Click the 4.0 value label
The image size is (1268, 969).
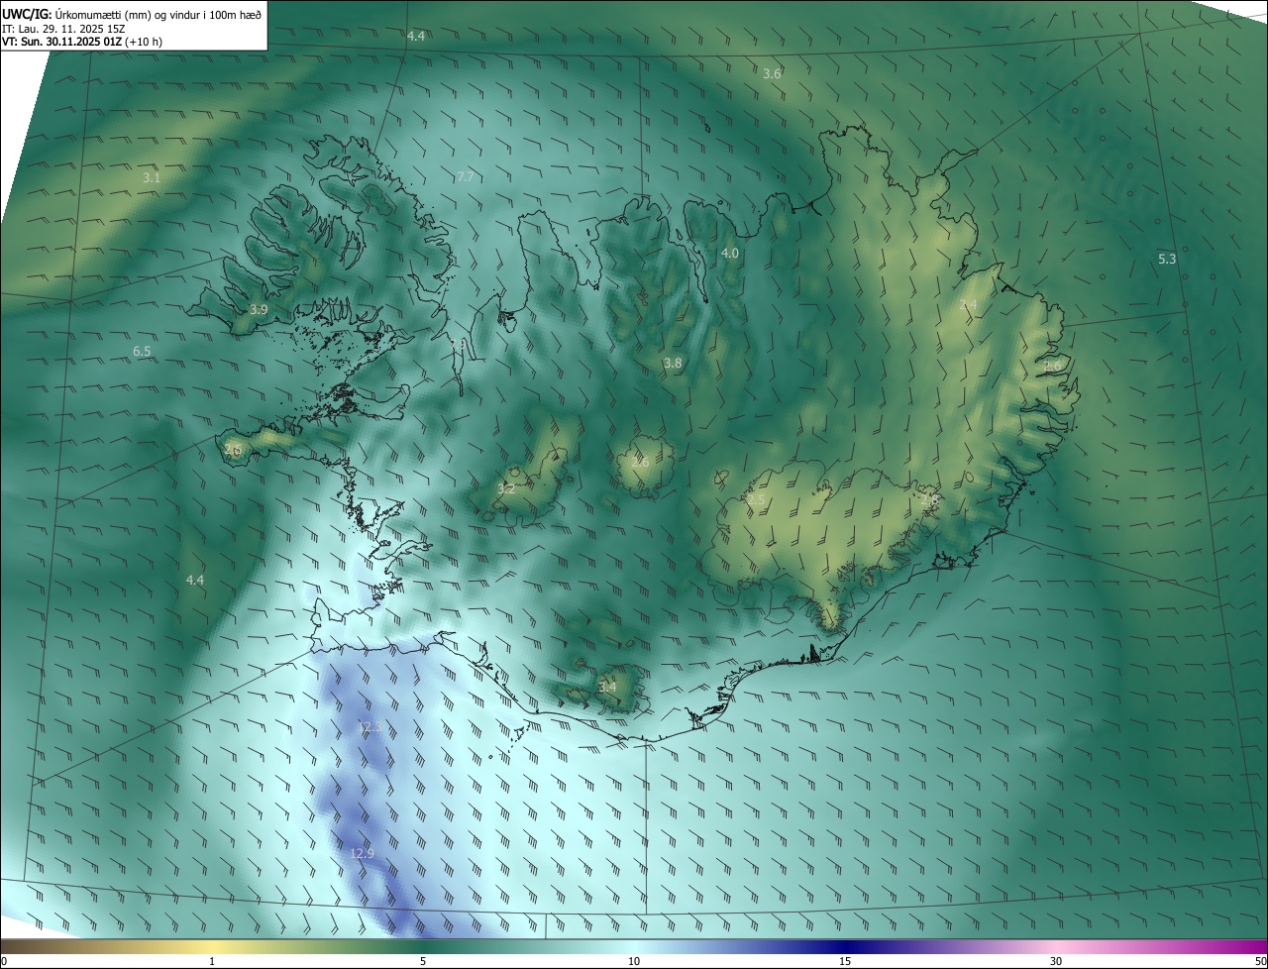(729, 254)
